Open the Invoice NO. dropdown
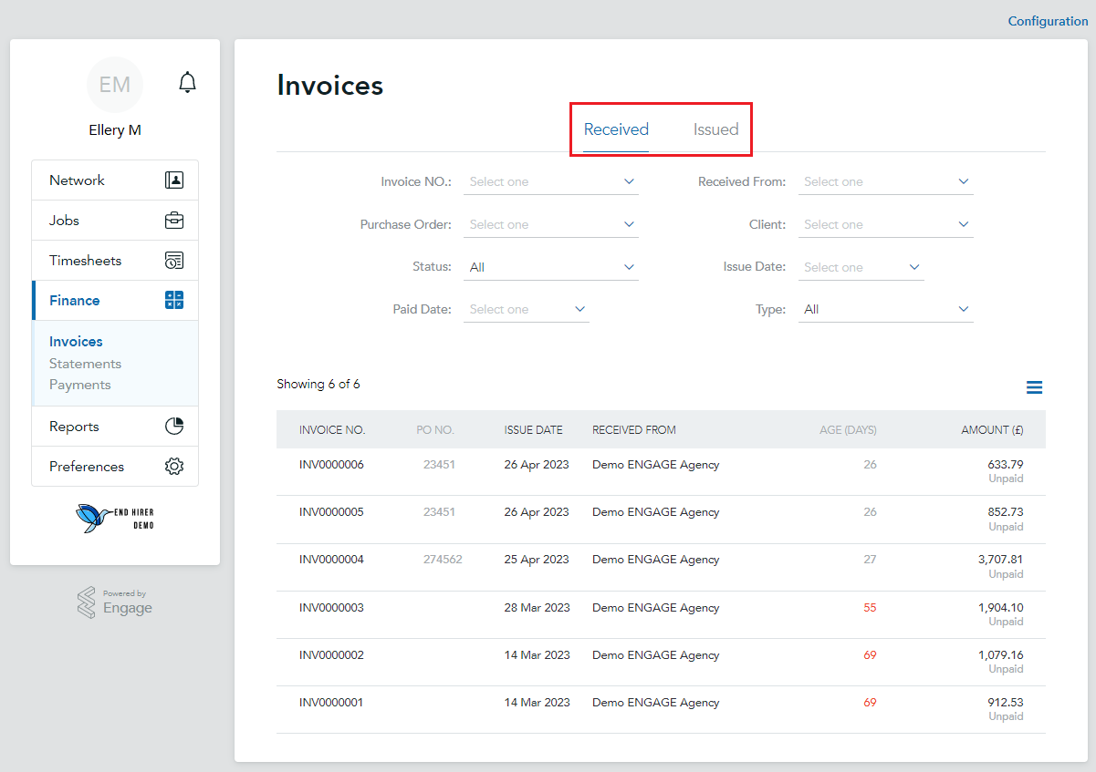This screenshot has width=1096, height=772. [x=551, y=182]
